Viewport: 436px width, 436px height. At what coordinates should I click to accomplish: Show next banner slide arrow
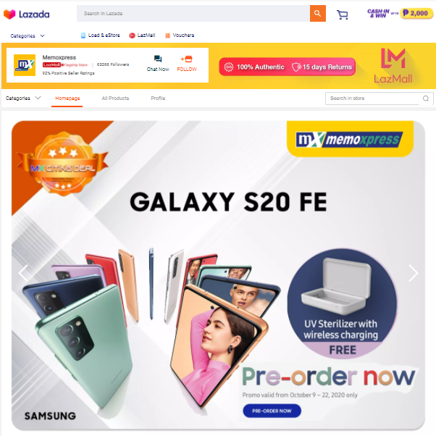coord(414,273)
